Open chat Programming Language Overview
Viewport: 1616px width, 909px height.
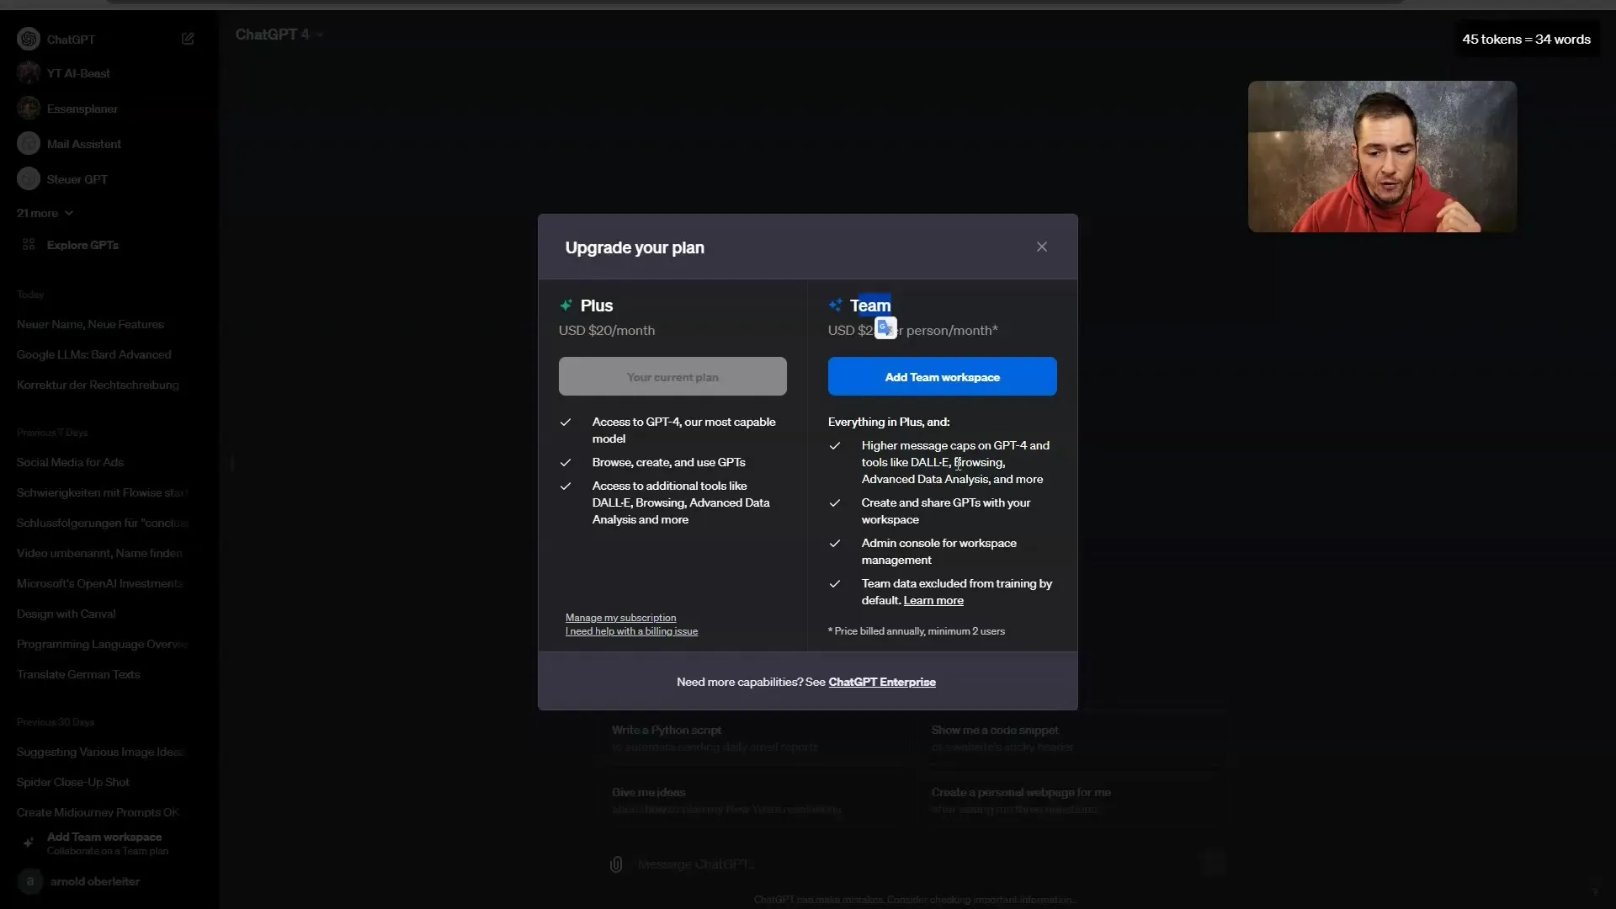point(102,644)
